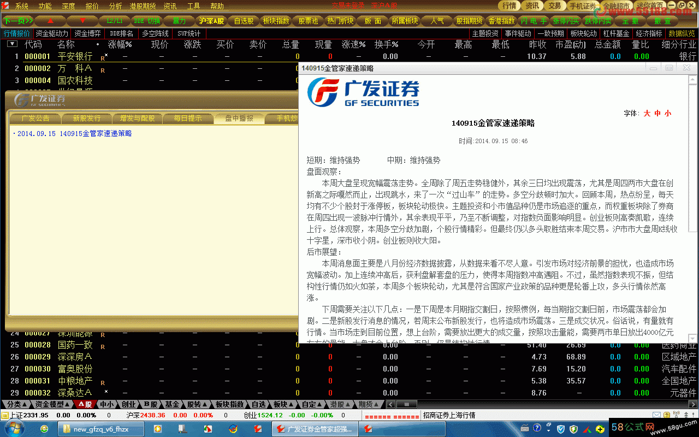
Task: Select stock row 000031 中粮地产
Action: pos(349,381)
